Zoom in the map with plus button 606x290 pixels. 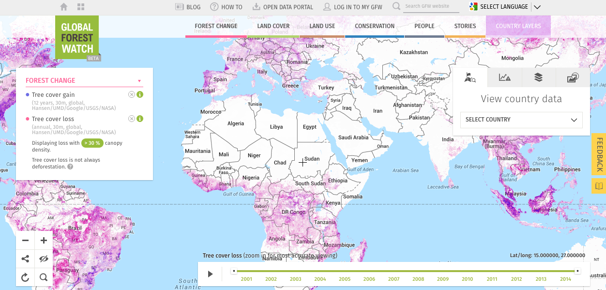(44, 241)
